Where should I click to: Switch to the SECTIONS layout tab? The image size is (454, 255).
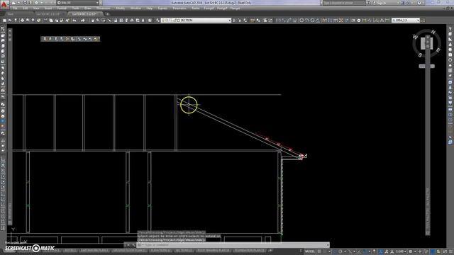[x=184, y=250]
